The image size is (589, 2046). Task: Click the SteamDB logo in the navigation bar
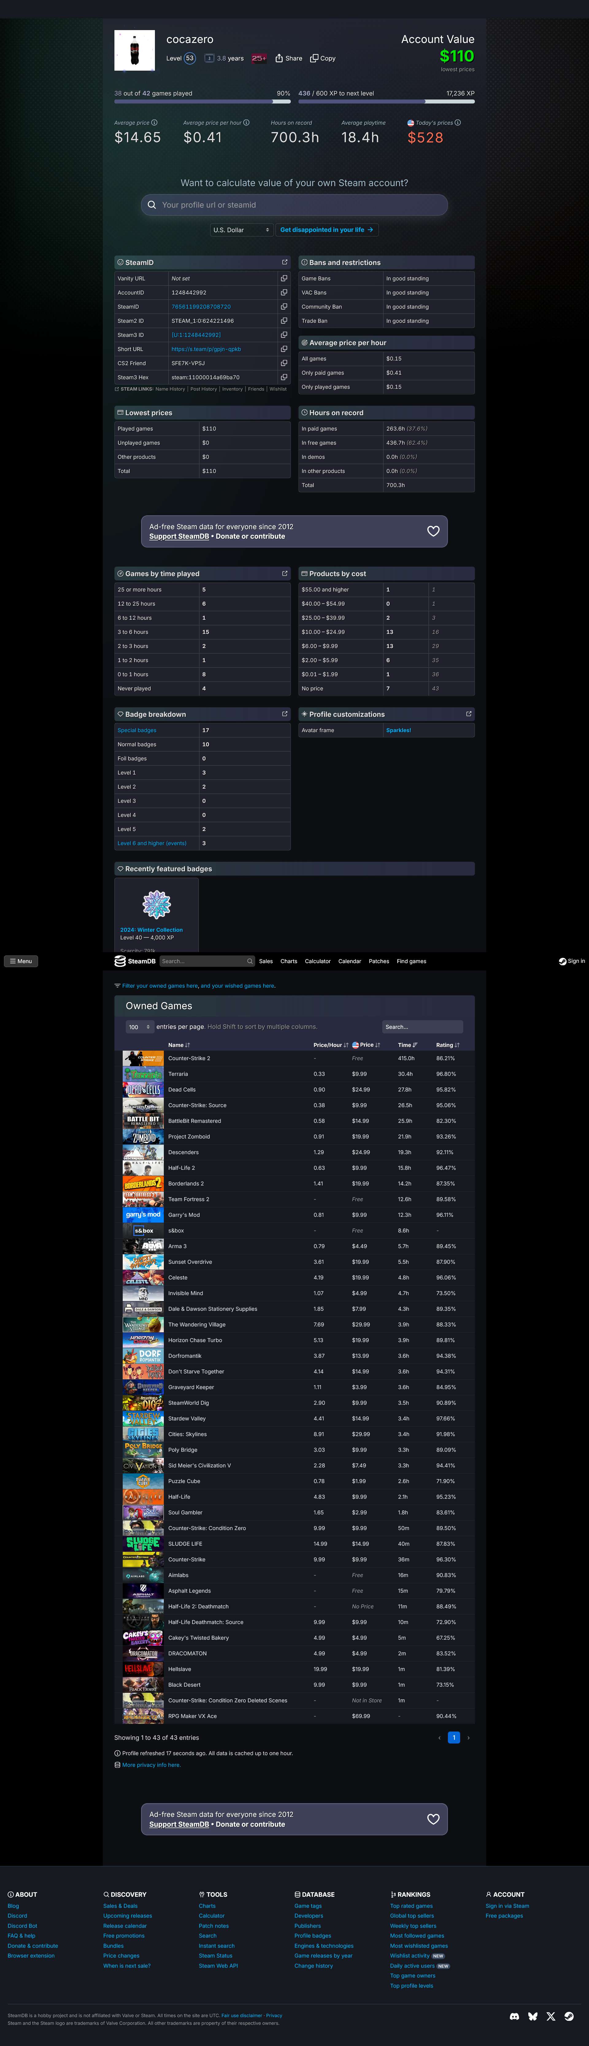[x=135, y=961]
